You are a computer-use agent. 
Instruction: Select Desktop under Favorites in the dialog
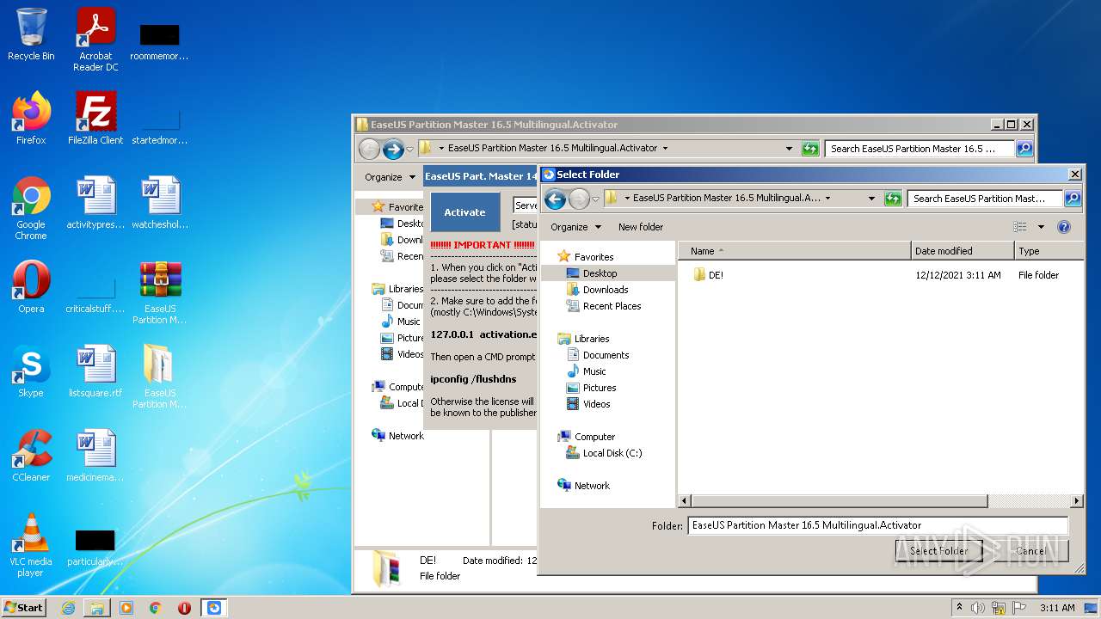point(600,273)
